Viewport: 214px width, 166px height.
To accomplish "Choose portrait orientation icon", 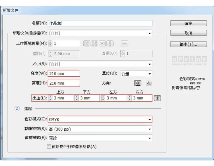I will point(138,83).
